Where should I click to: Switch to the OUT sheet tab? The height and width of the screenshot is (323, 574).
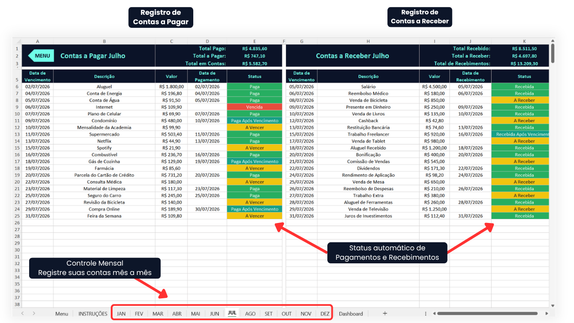coord(287,314)
